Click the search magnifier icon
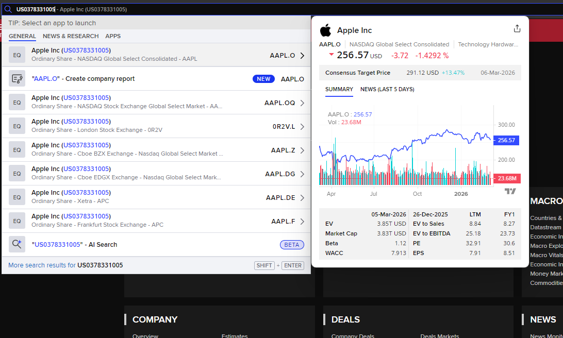Viewport: 563px width, 338px height. 8,9
